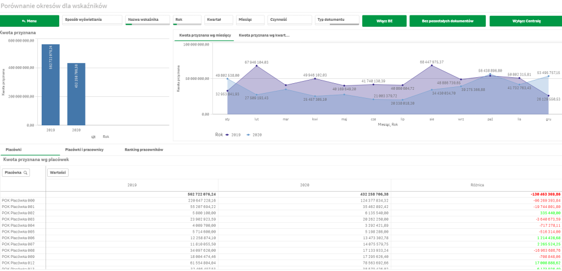Viewport: 562px width, 271px height.
Task: Click the sie month label on the axis
Action: tap(431, 119)
